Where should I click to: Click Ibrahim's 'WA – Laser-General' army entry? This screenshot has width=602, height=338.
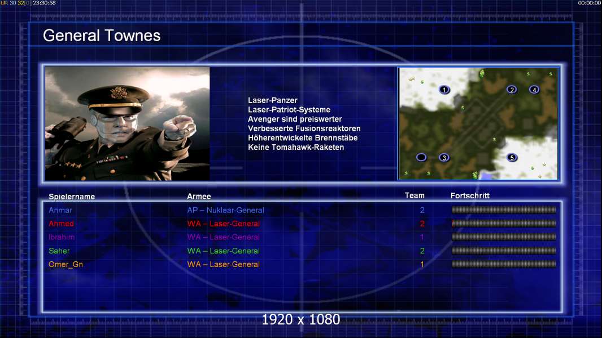224,237
